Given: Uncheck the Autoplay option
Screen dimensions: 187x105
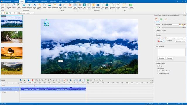Looking at the screenshot, I should [x=158, y=68].
